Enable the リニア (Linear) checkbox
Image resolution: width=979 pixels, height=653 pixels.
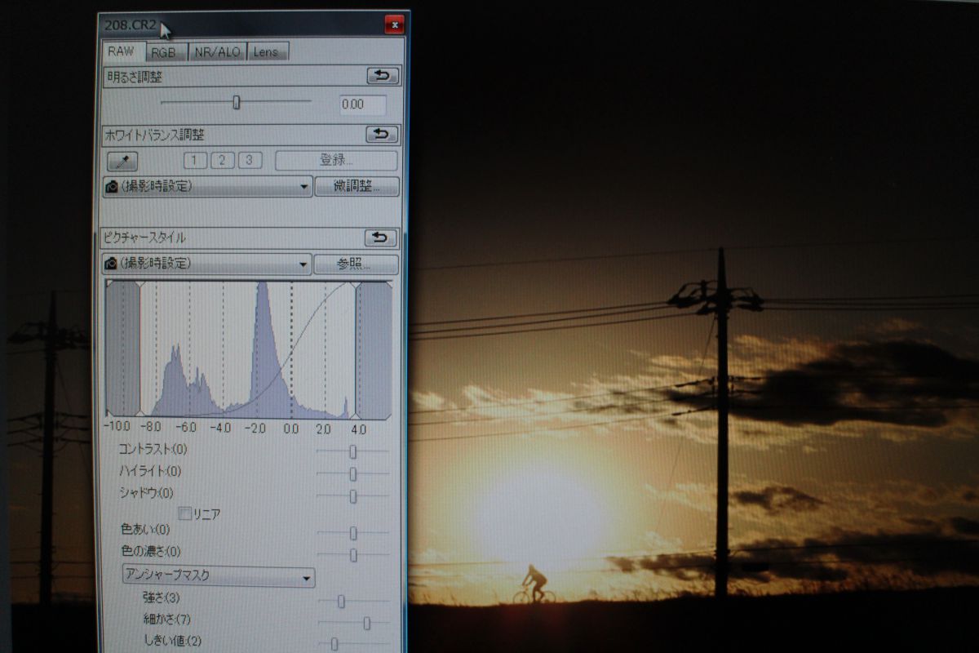point(185,514)
